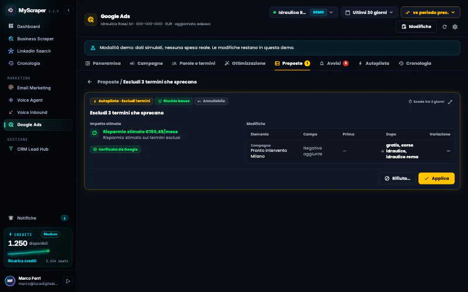Click the piggy bank savings icon
The width and height of the screenshot is (468, 292).
pos(95,133)
